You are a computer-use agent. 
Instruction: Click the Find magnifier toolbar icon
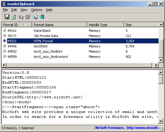[x=35, y=17]
